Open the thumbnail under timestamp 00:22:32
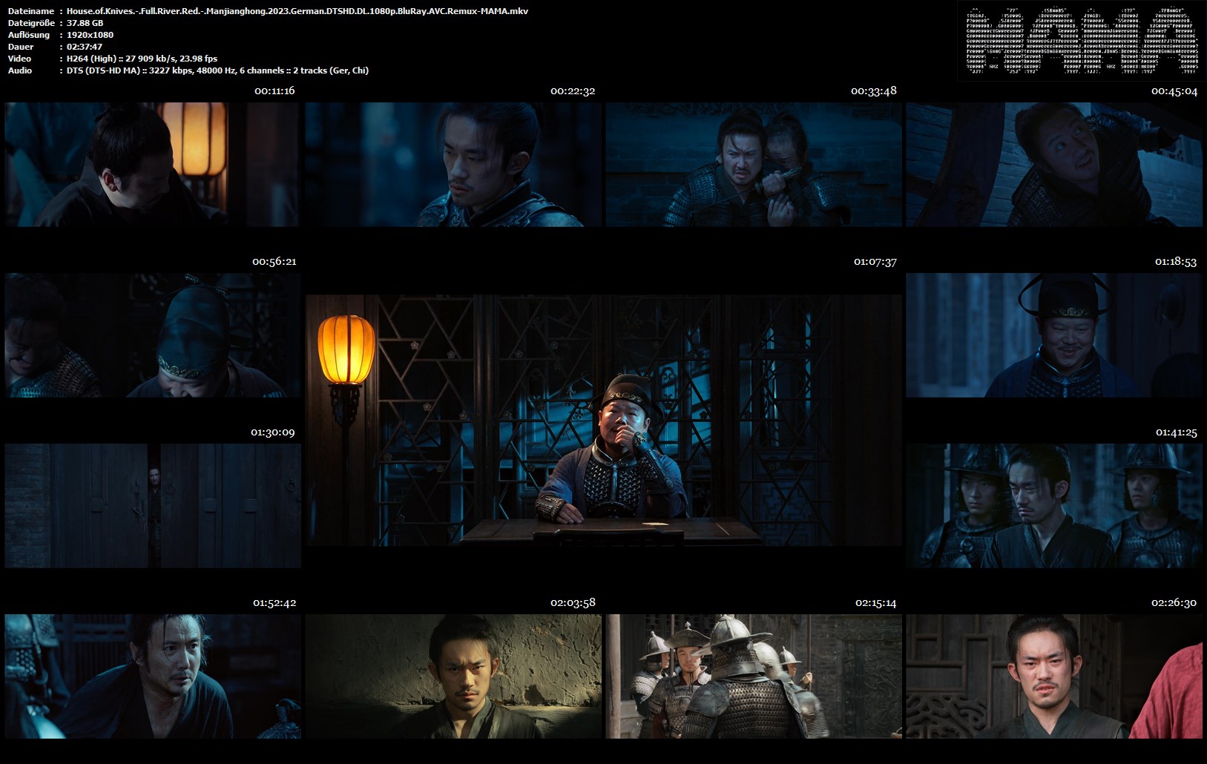 point(453,165)
